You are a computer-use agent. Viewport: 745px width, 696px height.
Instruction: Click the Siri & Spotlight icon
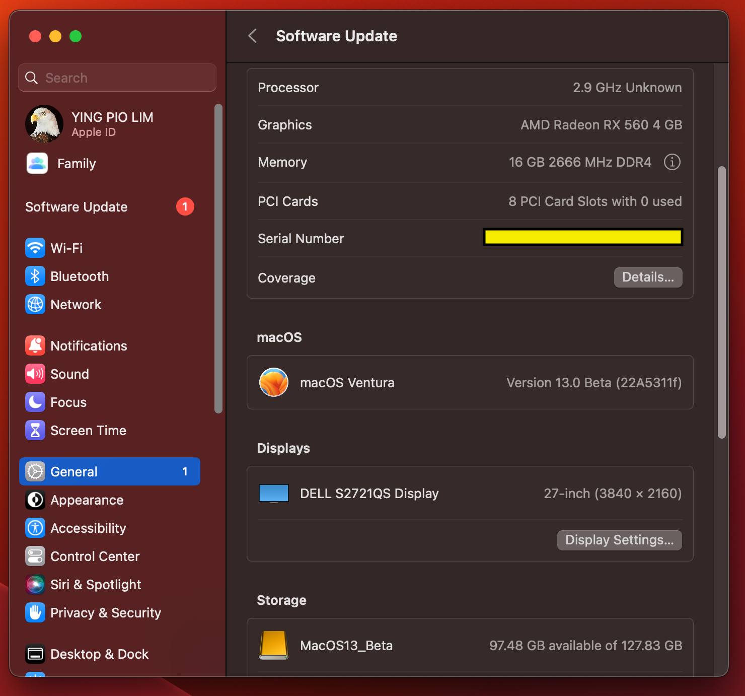35,584
